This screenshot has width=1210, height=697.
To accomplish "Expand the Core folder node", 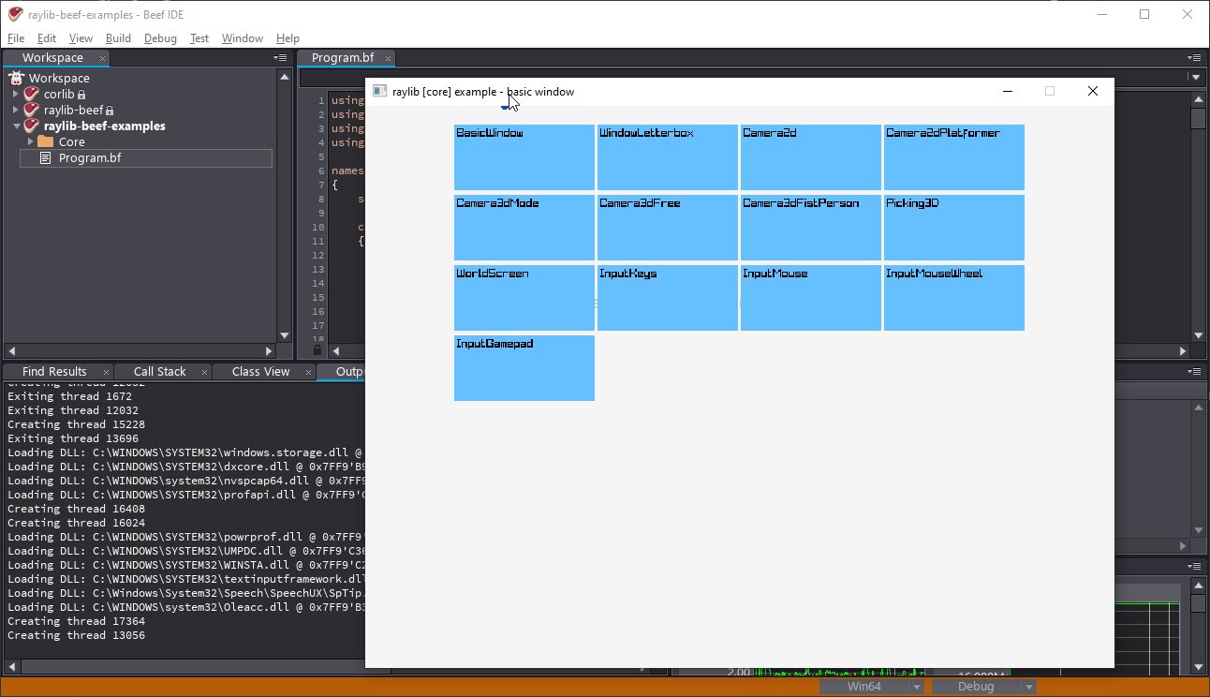I will click(x=31, y=141).
